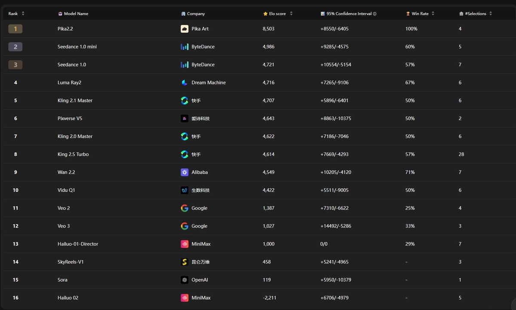Screen dimensions: 516x310
Task: Click company logo in SkyReels-V1 row
Action: click(184, 262)
